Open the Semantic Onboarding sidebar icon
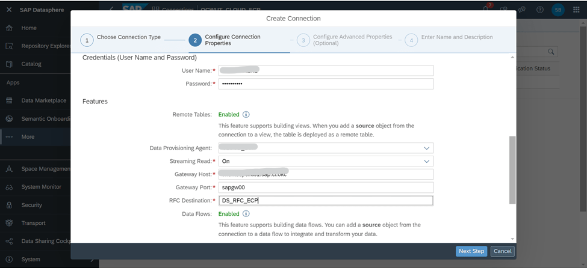 pyautogui.click(x=10, y=119)
